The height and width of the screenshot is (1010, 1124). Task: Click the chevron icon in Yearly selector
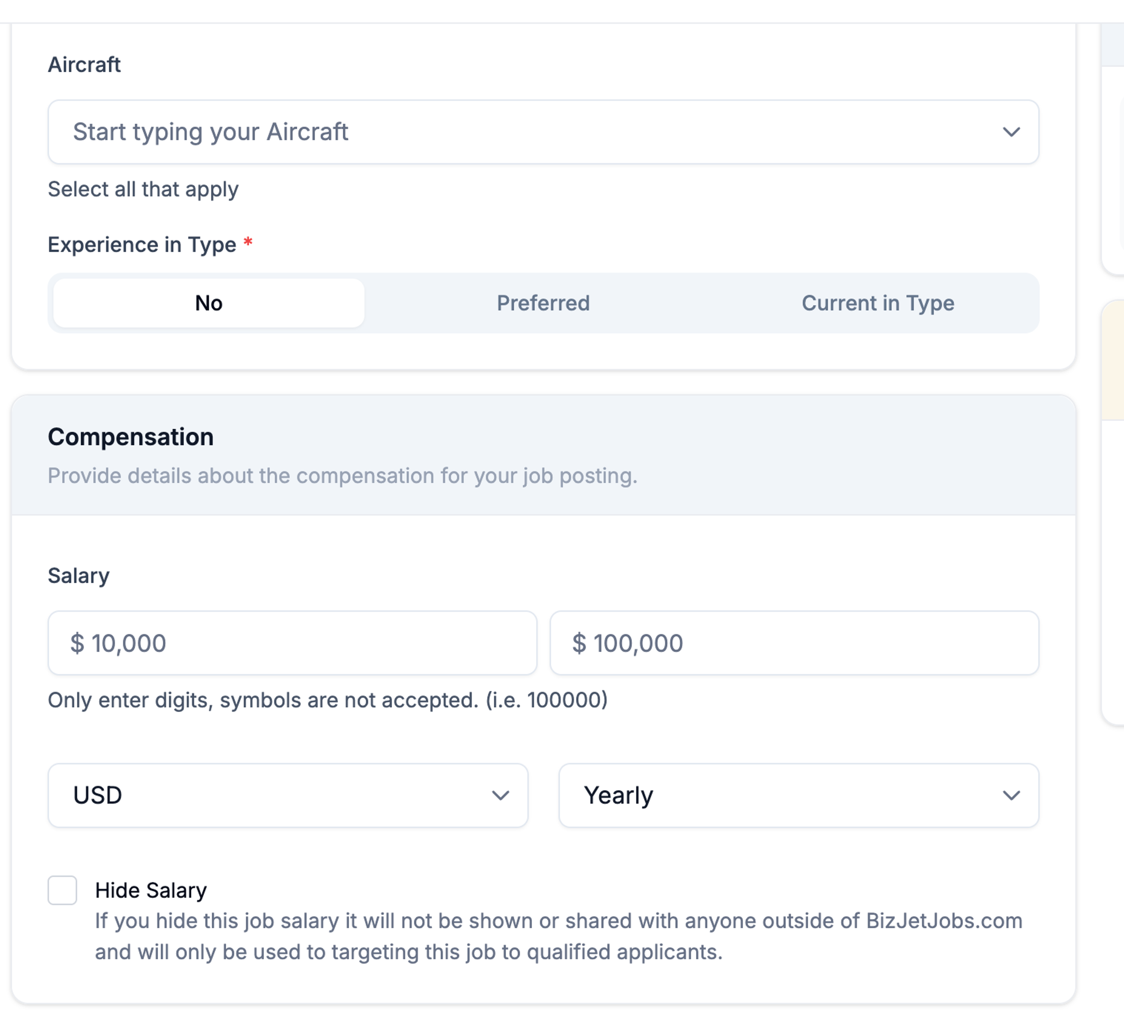tap(1011, 796)
